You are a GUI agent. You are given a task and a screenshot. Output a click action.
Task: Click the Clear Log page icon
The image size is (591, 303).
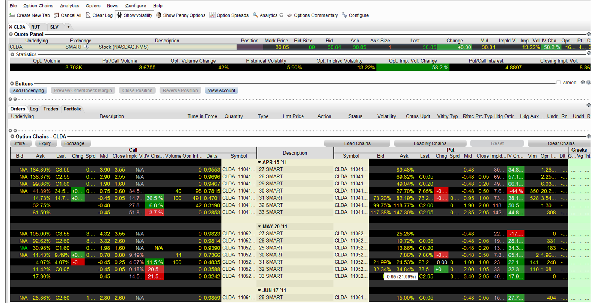88,15
